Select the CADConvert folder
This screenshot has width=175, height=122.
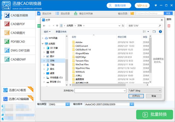(x=81, y=46)
